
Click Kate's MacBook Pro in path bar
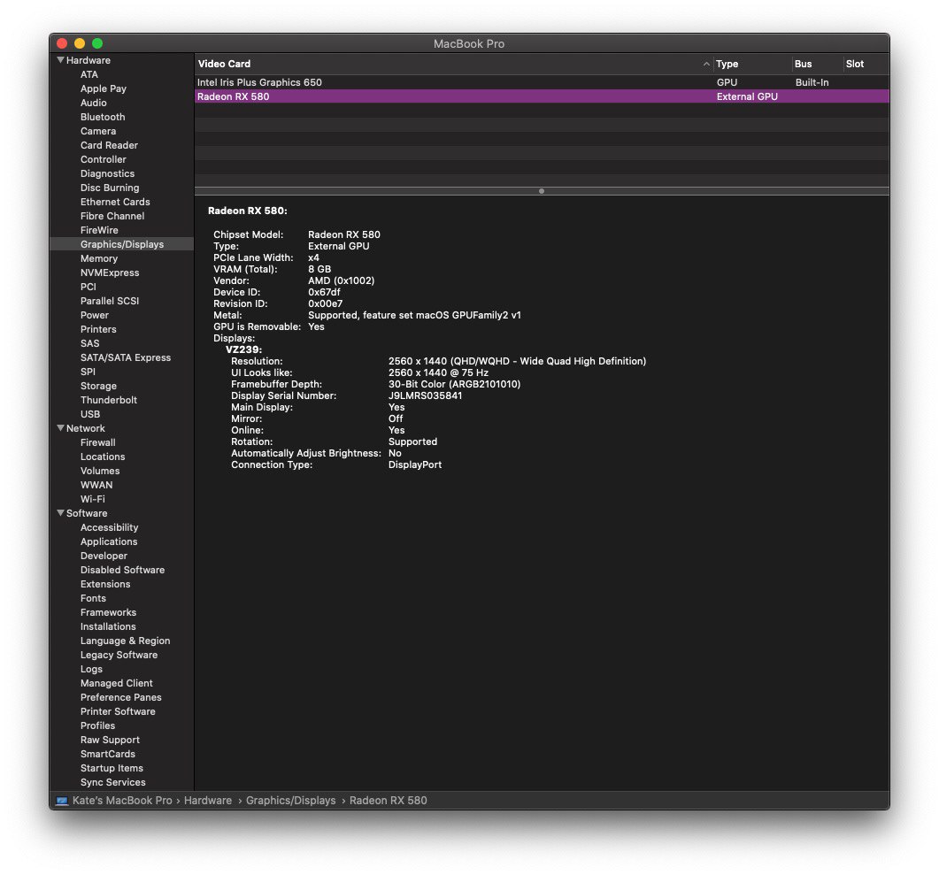pos(122,801)
